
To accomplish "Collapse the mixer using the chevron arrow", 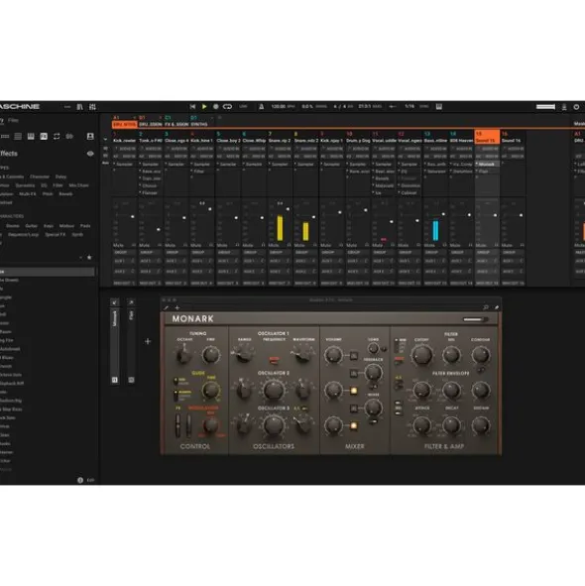I will click(105, 140).
